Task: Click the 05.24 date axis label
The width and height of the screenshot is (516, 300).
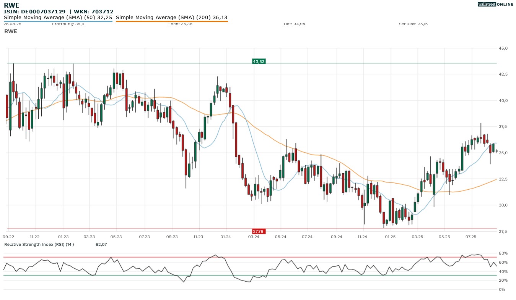Action: (280, 237)
